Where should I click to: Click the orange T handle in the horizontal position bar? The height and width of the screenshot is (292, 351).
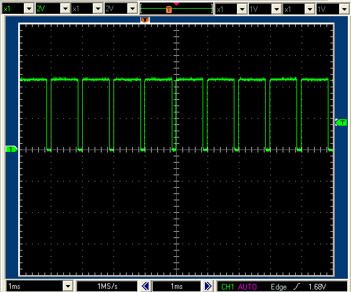[169, 9]
